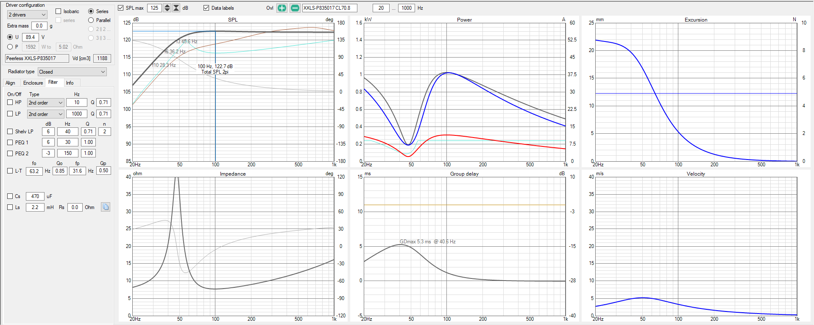Click the Shelv LP order n field
814x325 pixels.
105,132
